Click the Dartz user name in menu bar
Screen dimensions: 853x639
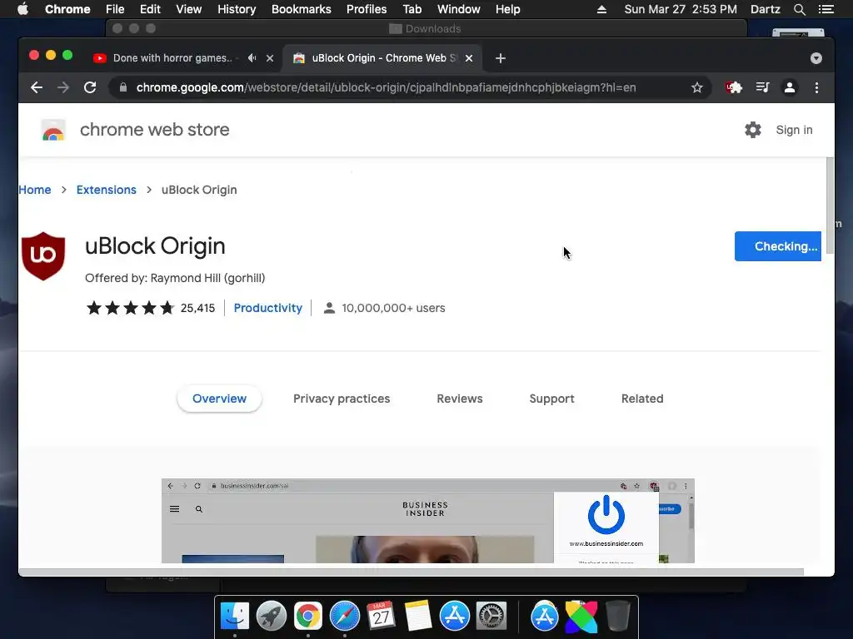point(765,9)
